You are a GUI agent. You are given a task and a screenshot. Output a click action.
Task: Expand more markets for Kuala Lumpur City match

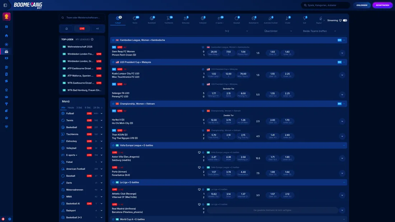pyautogui.click(x=342, y=75)
